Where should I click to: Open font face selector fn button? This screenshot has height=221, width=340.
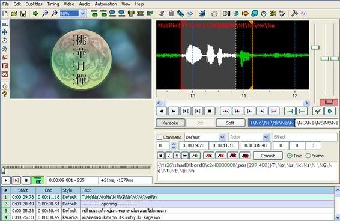click(x=195, y=156)
